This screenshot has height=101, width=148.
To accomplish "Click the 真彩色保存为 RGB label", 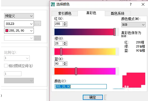I will 131,34.
